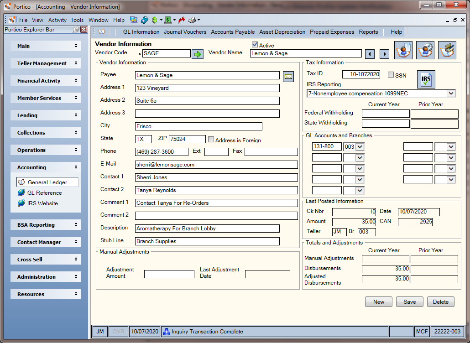Click the Save button

409,301
